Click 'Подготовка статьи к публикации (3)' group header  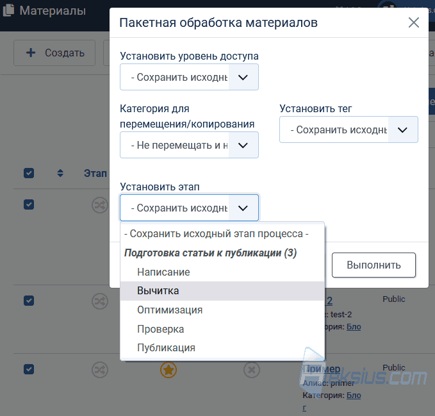[210, 253]
